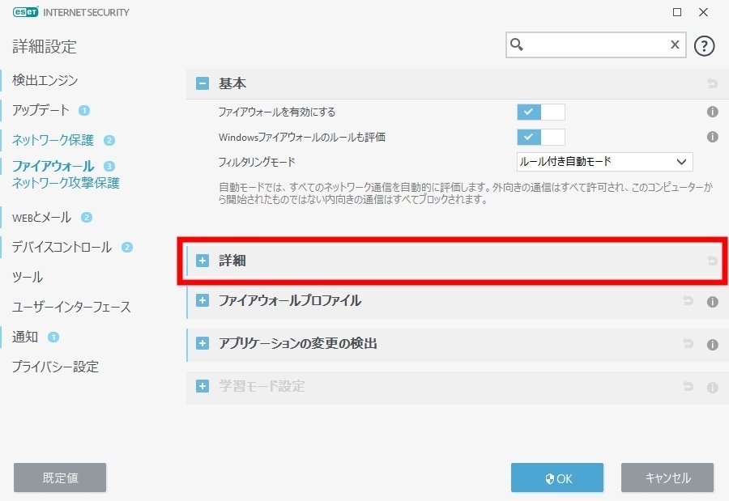Click the badge next to ネットワーク保護
Image resolution: width=729 pixels, height=501 pixels.
[109, 140]
